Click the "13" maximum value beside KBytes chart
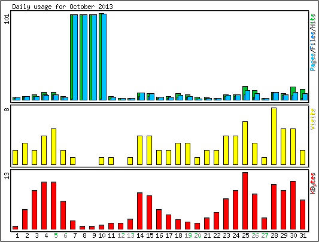319x242 pixels. click(7, 176)
